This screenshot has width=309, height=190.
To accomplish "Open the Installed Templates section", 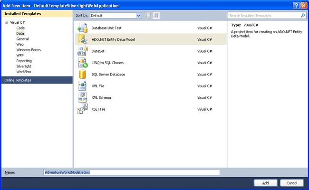I will (x=37, y=14).
